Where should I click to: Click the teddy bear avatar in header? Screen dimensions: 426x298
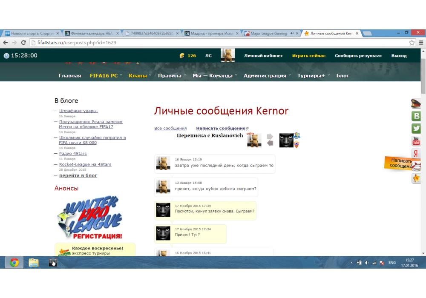227,55
